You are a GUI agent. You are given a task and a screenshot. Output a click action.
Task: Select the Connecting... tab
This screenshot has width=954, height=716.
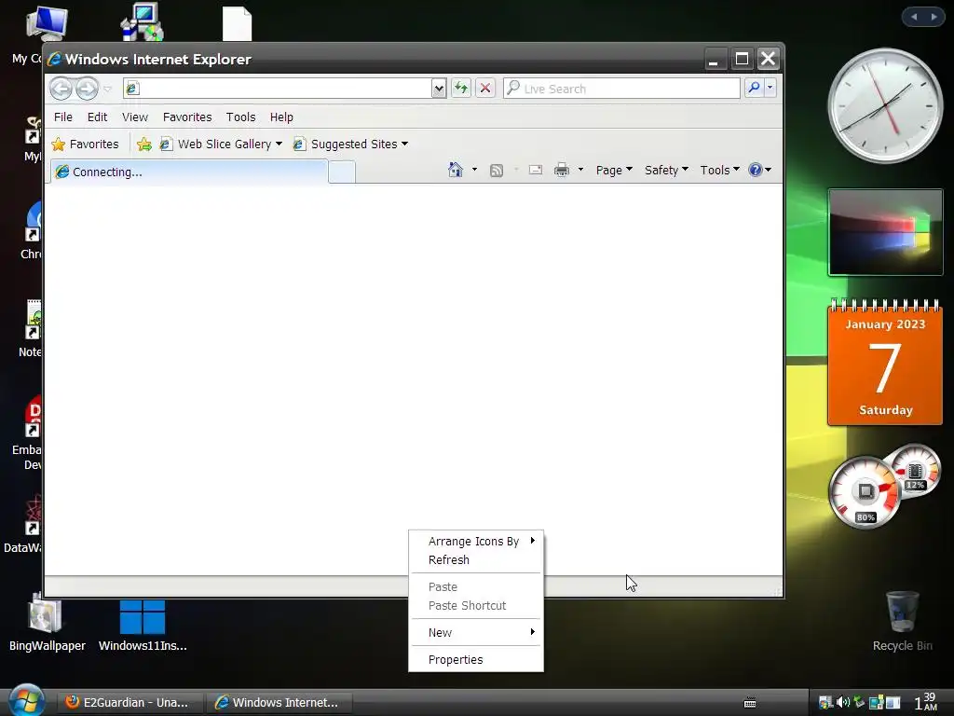coord(189,172)
